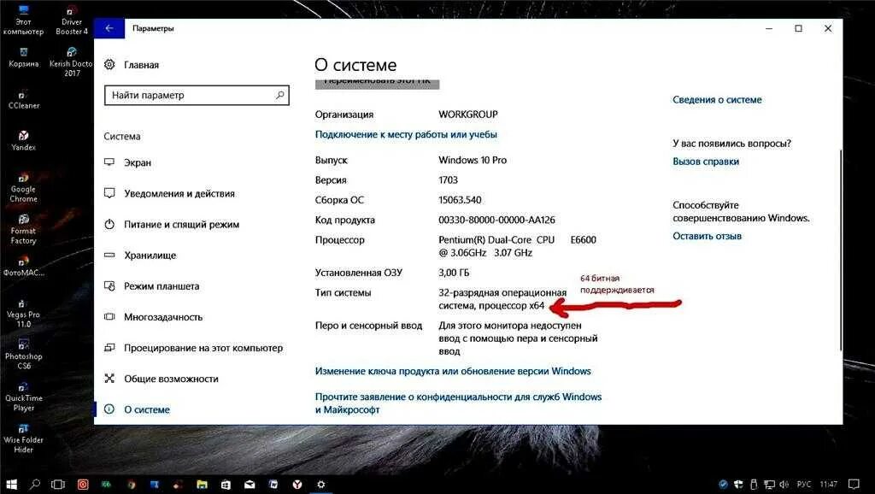Select Многозадачность in the sidebar
The width and height of the screenshot is (875, 494).
pos(163,317)
